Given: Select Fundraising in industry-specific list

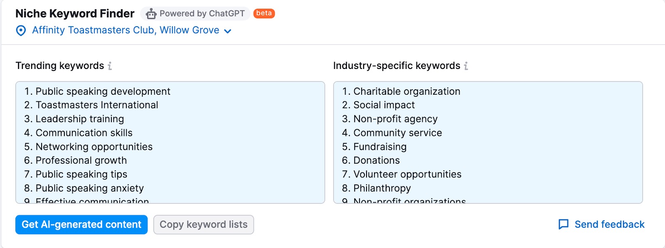Looking at the screenshot, I should (380, 147).
